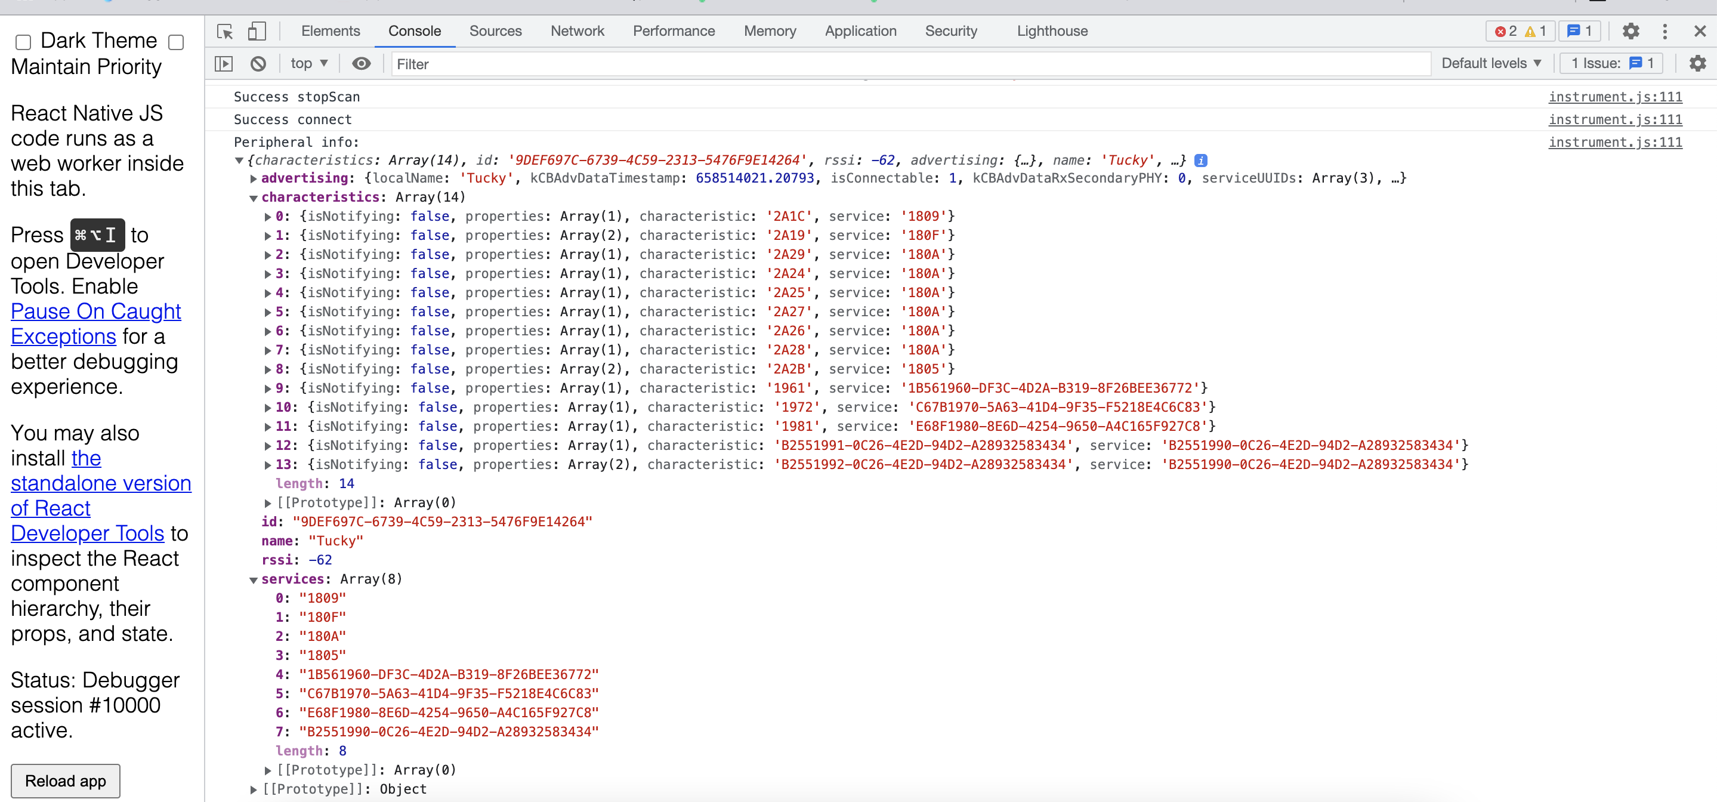Create live expression using the eye icon

pyautogui.click(x=360, y=63)
